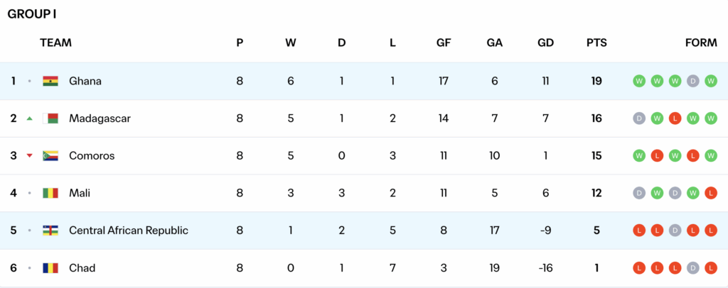Click the Madagascar flag icon
The width and height of the screenshot is (728, 288).
coord(50,118)
